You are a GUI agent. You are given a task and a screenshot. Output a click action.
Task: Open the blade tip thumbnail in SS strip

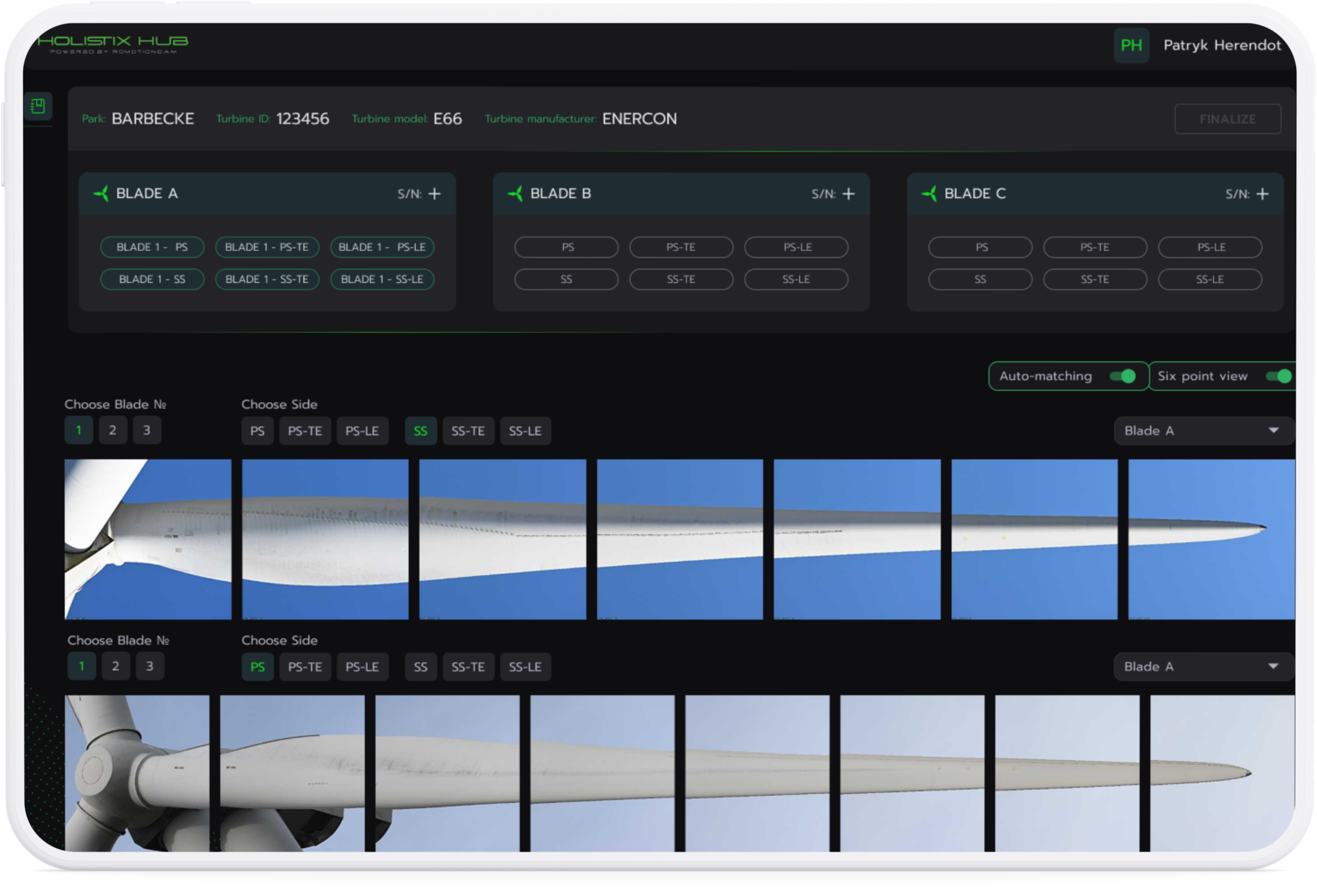[x=1211, y=539]
